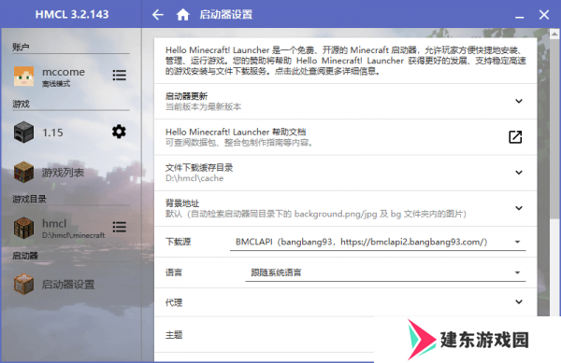561x363 pixels.
Task: Click the mccome player avatar
Action: [23, 76]
